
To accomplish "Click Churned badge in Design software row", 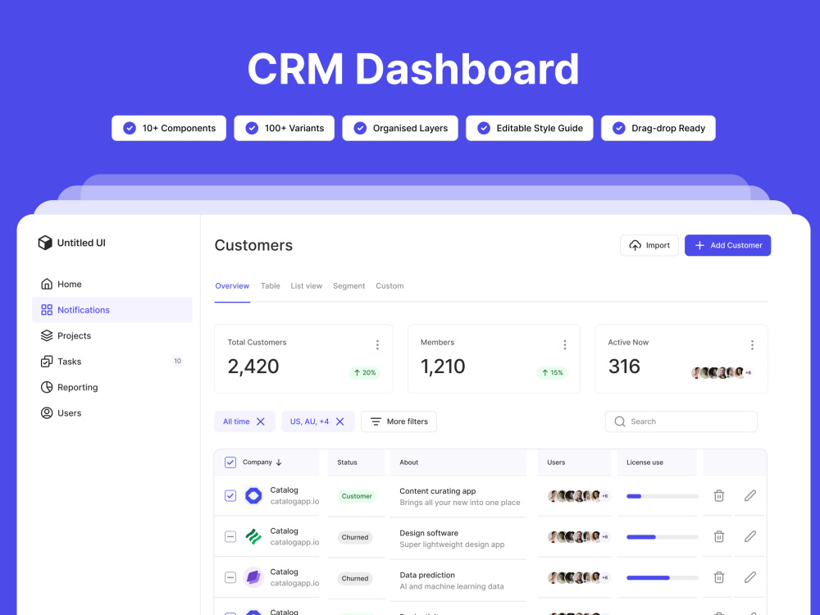I will pos(355,537).
